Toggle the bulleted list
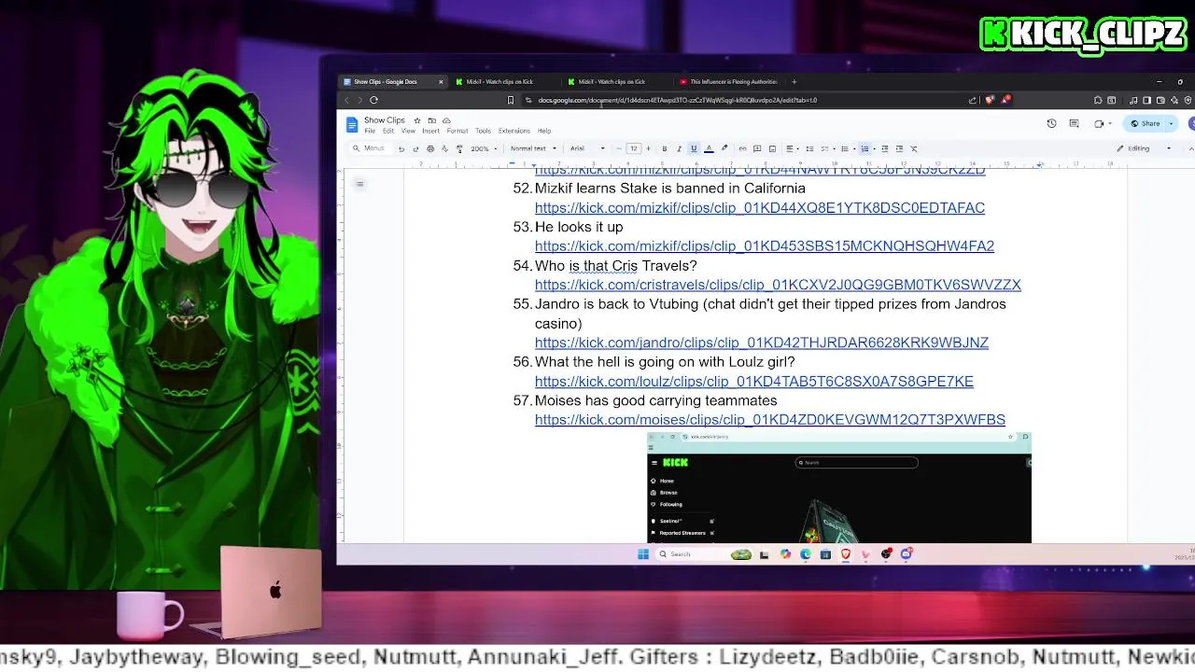This screenshot has height=672, width=1195. (x=845, y=148)
